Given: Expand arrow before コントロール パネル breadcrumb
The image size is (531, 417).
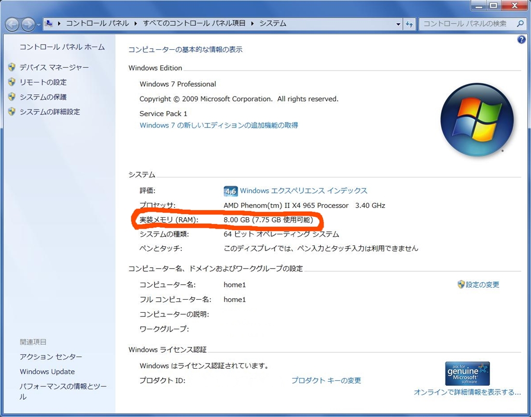Looking at the screenshot, I should click(x=59, y=24).
